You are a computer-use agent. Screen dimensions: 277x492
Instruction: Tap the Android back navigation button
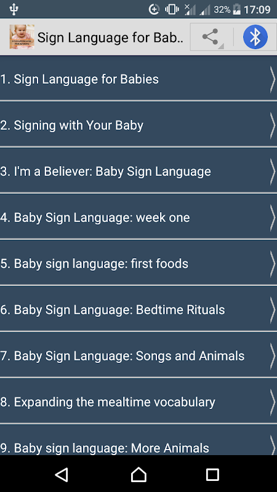pos(62,474)
